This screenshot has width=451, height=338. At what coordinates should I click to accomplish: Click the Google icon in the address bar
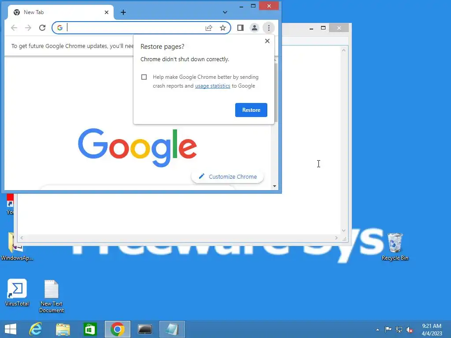coord(60,28)
